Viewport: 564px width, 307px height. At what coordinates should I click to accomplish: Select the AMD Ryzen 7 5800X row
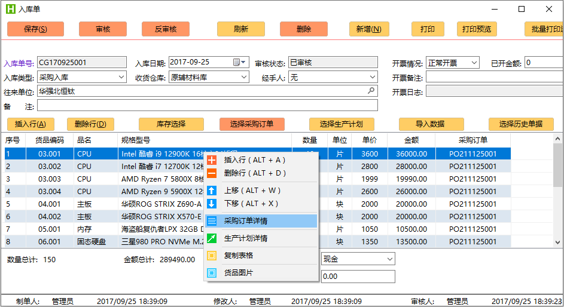pos(258,179)
